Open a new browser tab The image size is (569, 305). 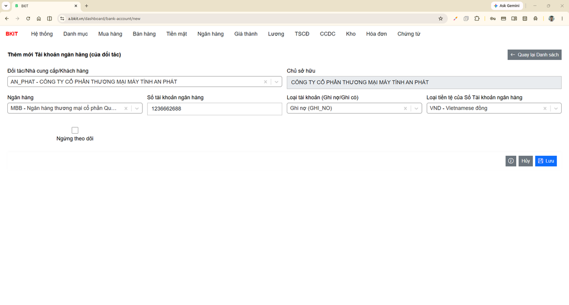tap(86, 6)
